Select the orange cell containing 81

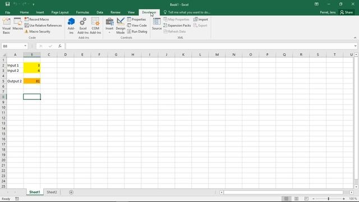click(32, 81)
